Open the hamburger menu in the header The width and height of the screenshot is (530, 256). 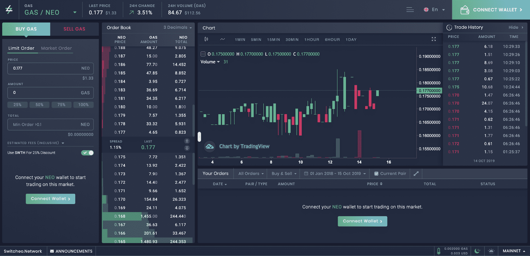click(410, 10)
